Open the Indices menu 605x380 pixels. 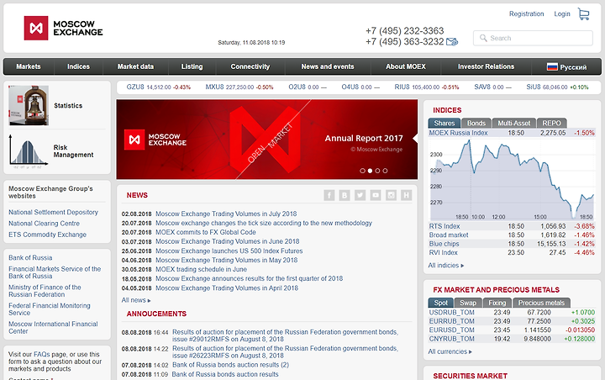click(78, 66)
